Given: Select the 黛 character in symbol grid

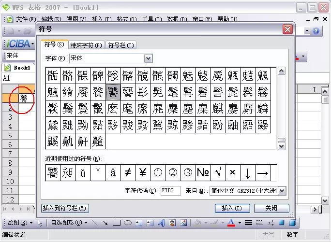Looking at the screenshot, I should pyautogui.click(x=53, y=125).
